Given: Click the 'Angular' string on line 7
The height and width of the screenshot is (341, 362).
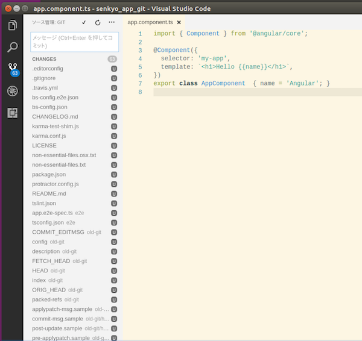Looking at the screenshot, I should tap(303, 83).
